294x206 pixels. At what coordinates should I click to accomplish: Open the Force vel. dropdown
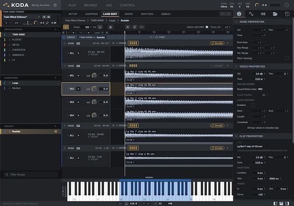227,27
